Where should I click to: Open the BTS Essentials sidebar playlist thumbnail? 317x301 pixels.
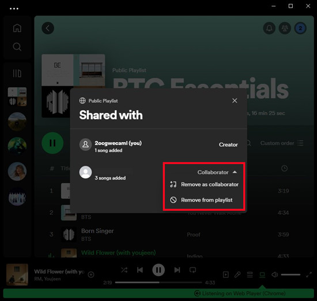(17, 96)
